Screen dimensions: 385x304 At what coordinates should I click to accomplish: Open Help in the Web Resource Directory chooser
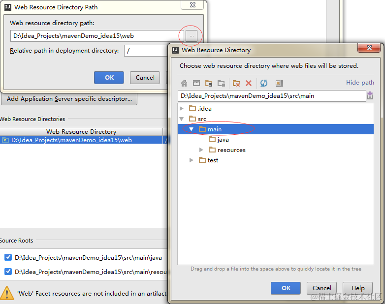358,288
